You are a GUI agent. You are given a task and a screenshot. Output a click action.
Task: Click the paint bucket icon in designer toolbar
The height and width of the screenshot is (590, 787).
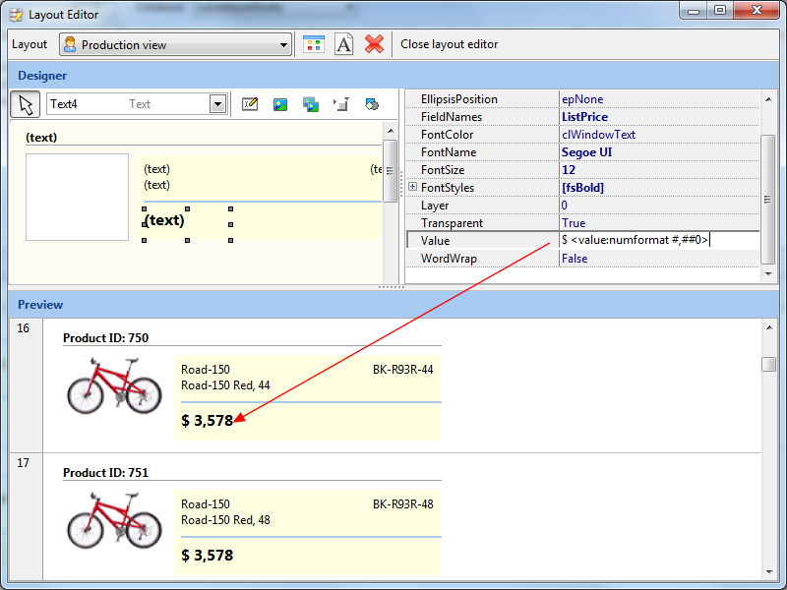click(372, 104)
